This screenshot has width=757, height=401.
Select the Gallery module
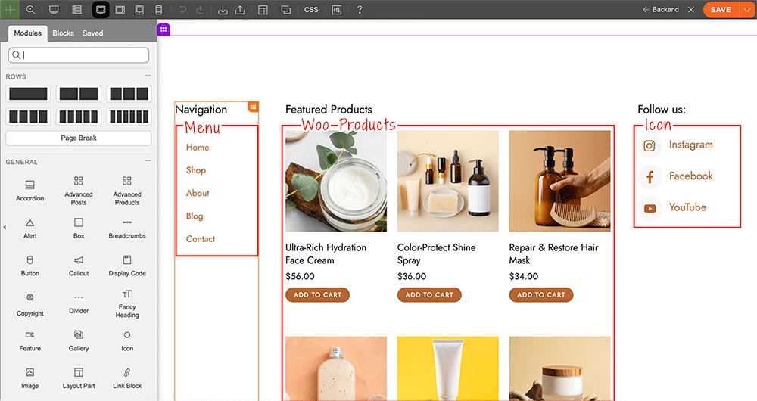coord(79,340)
